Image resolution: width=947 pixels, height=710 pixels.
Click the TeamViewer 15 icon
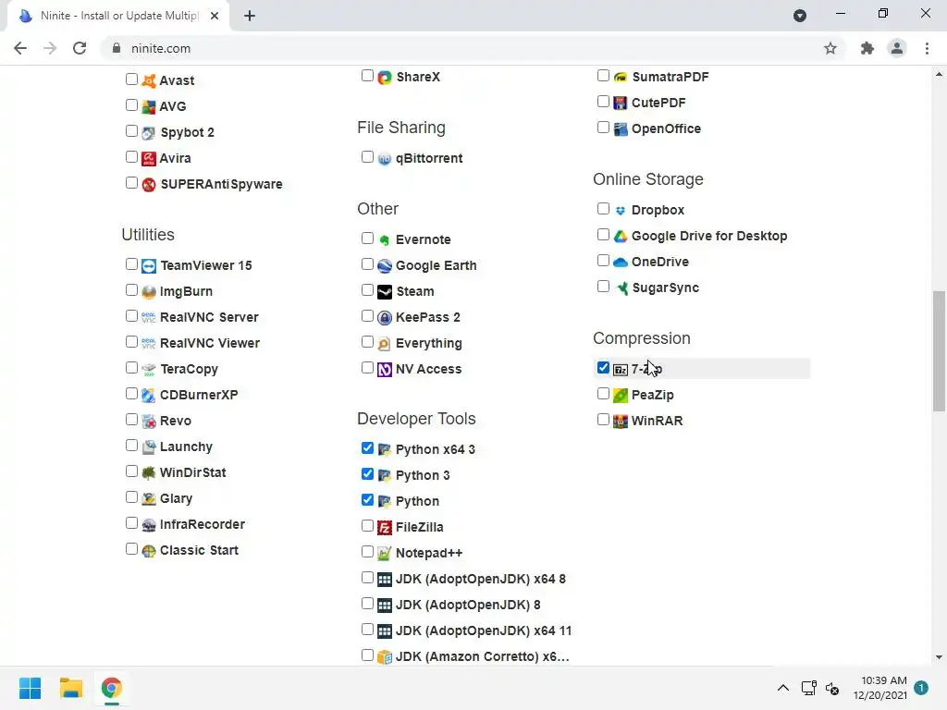pyautogui.click(x=149, y=265)
